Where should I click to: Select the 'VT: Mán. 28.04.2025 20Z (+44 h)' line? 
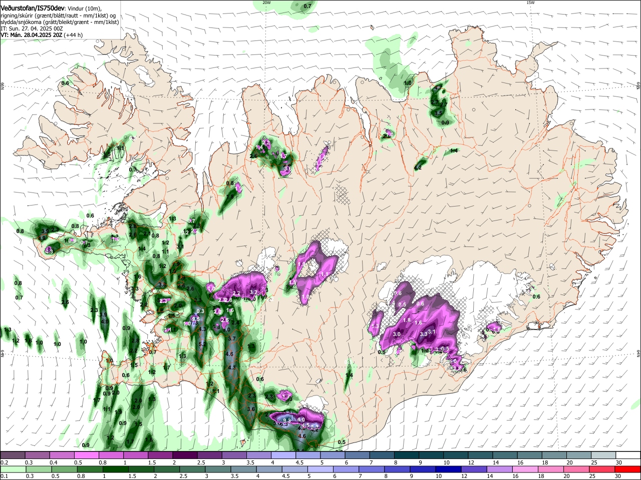tap(42, 35)
